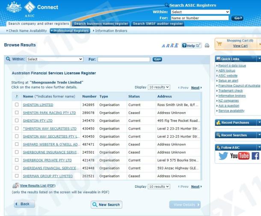Collapse the Quick Links panel arrow
The width and height of the screenshot is (261, 216).
(259, 59)
